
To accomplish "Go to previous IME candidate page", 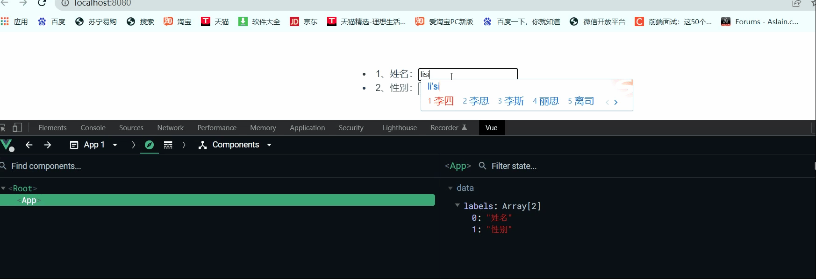I will (x=607, y=102).
